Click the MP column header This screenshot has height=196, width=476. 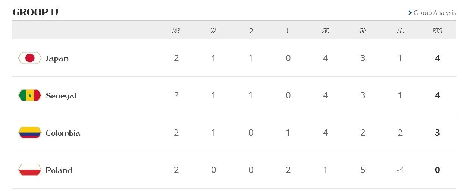pyautogui.click(x=176, y=30)
